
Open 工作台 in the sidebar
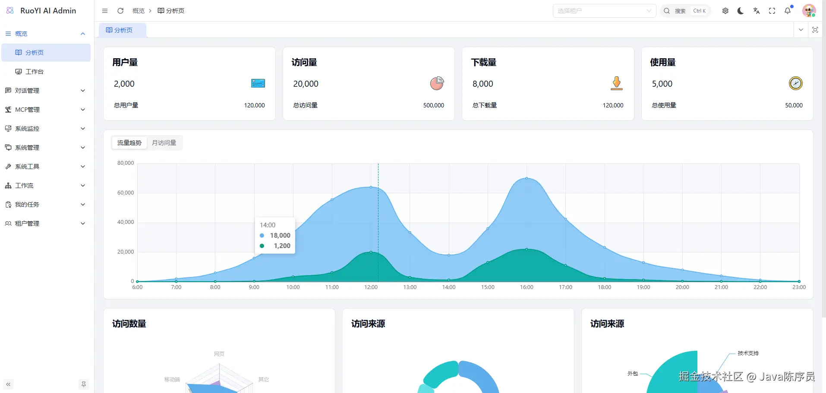[x=46, y=72]
